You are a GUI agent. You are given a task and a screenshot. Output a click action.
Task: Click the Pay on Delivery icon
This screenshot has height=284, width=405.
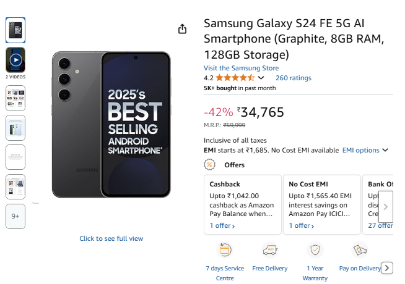[x=360, y=250]
